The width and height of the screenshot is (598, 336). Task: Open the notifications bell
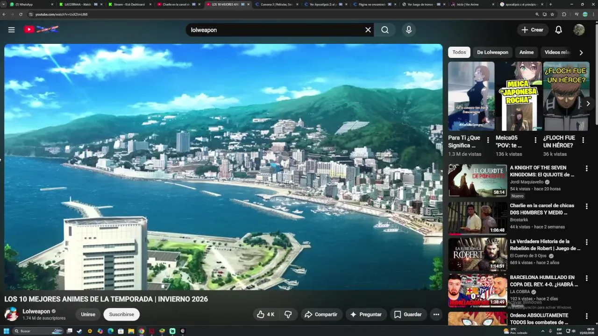pos(558,30)
